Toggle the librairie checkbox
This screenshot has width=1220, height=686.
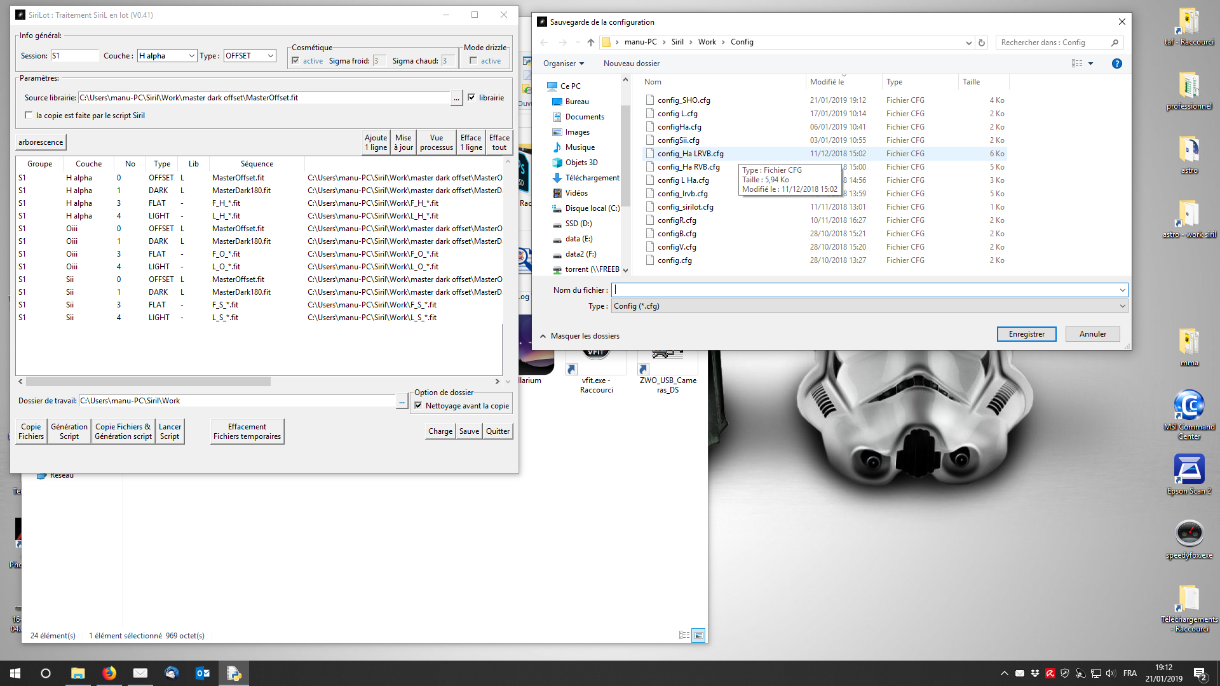(471, 97)
